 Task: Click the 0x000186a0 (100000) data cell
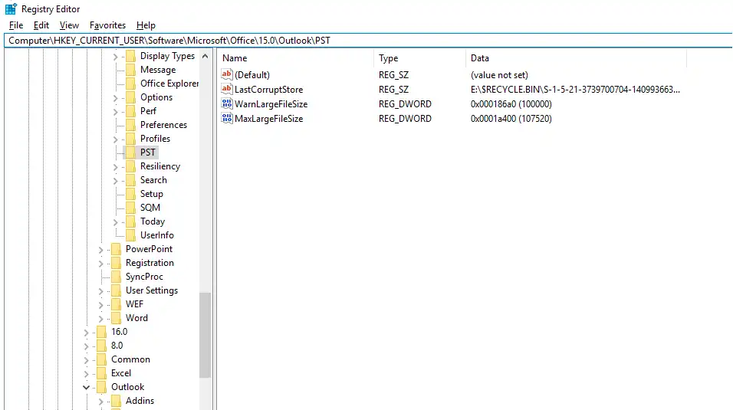(511, 103)
